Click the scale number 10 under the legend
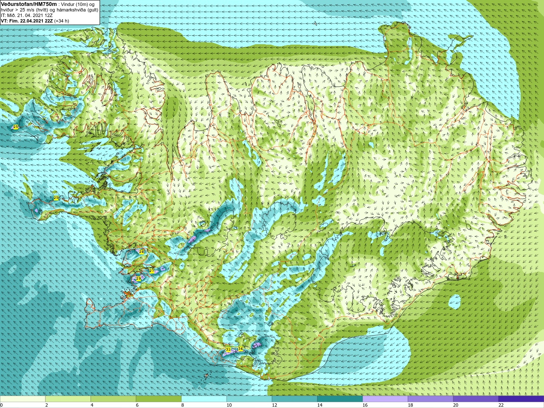This screenshot has width=544, height=408. coord(229,405)
